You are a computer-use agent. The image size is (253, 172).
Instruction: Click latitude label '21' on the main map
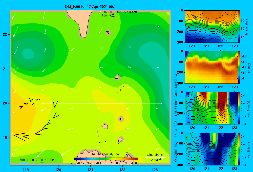[5, 69]
